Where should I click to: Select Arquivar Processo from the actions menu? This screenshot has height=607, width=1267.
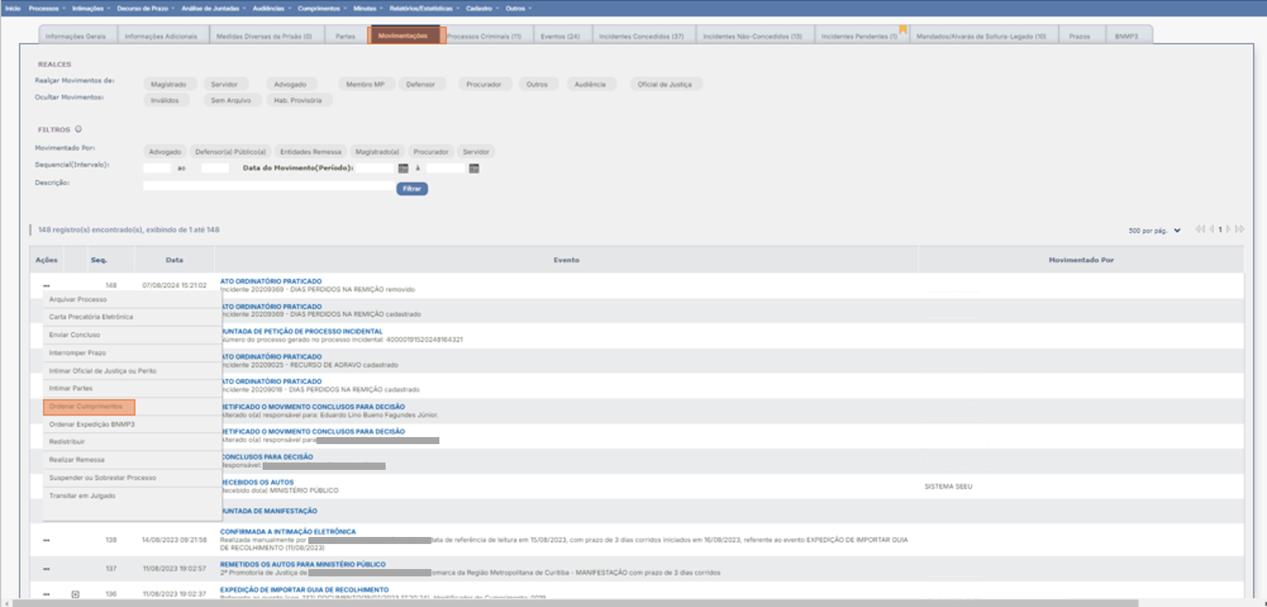(132, 299)
